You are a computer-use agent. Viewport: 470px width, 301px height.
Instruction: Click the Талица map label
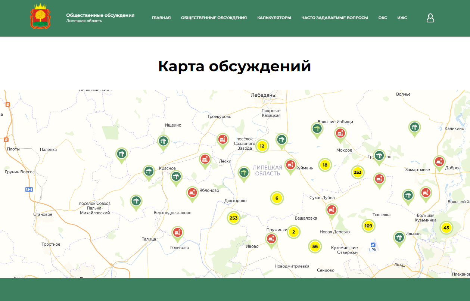point(149,239)
